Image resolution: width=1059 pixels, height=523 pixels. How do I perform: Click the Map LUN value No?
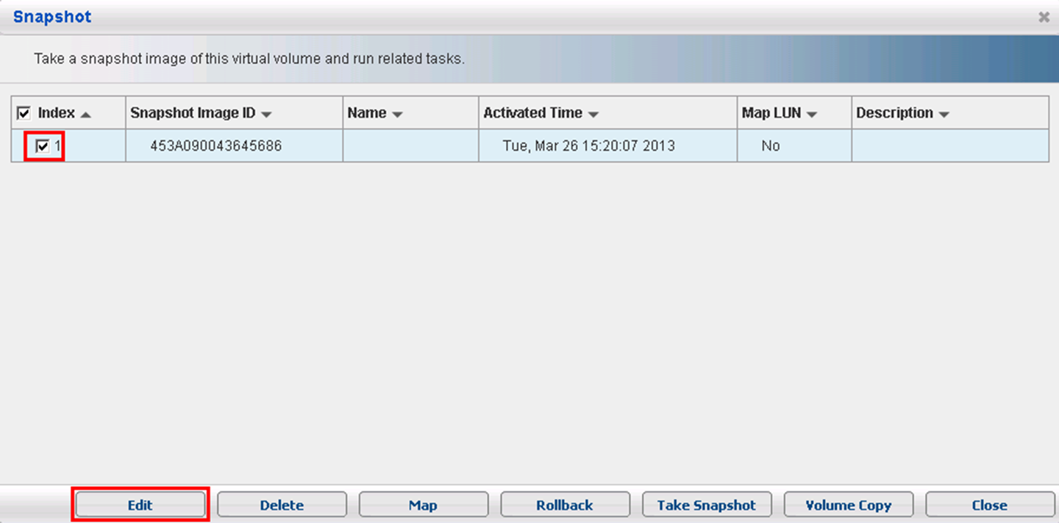point(770,146)
